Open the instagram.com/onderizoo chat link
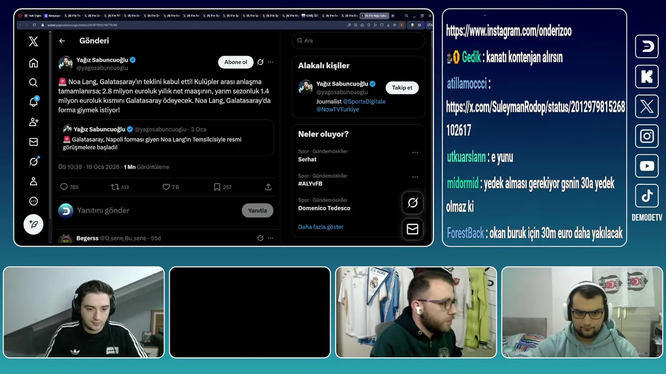Screen dimensions: 666x374 tap(509, 31)
